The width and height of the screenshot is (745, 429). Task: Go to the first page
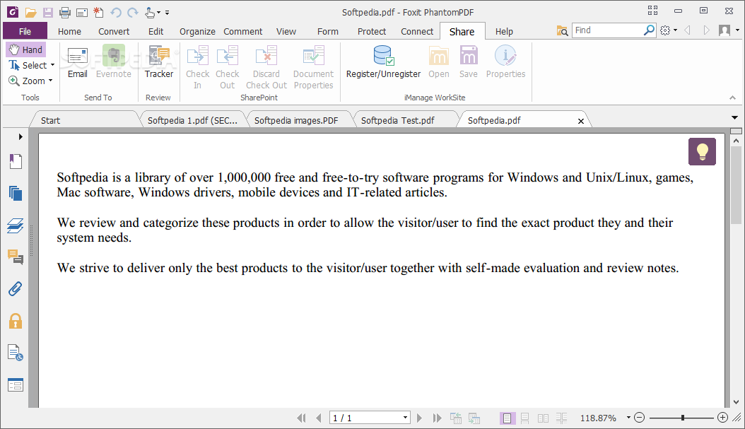(x=301, y=418)
